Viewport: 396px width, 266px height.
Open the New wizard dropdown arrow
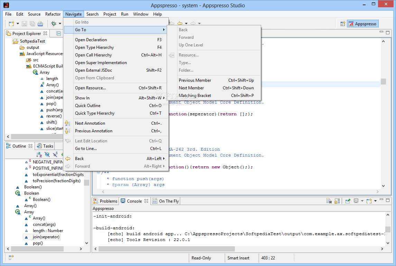pos(18,24)
